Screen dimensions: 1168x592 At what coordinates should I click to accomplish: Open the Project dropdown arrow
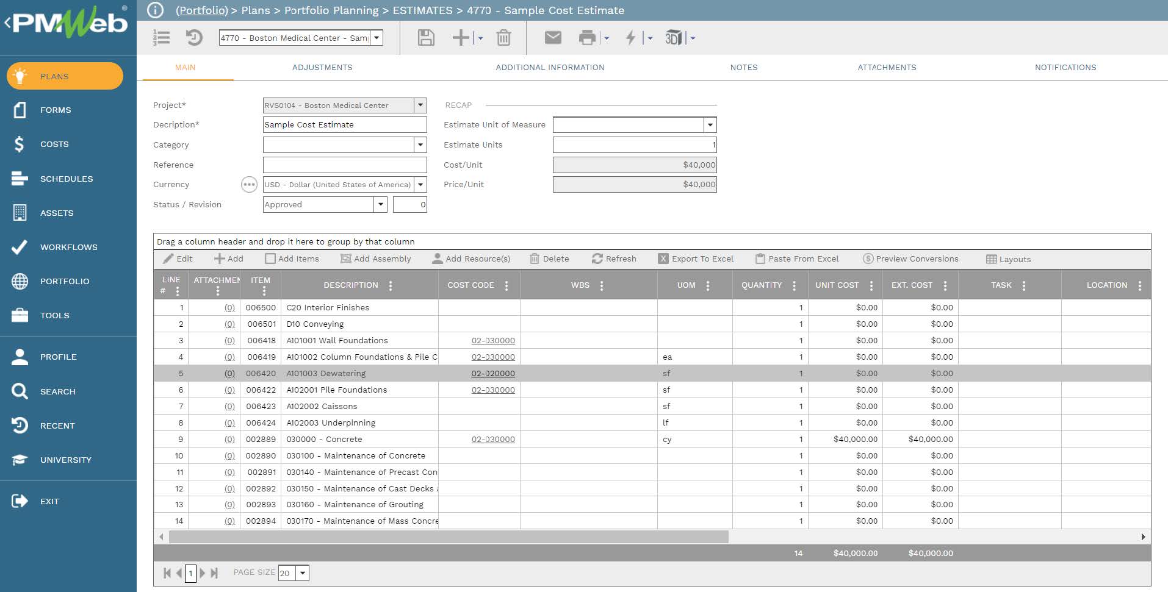(420, 105)
